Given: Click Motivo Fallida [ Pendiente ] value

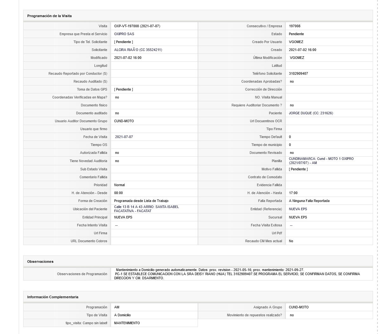Looking at the screenshot, I should click(298, 169).
